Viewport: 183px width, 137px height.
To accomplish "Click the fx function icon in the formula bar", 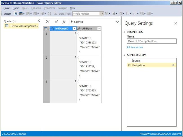I will click(x=64, y=22).
